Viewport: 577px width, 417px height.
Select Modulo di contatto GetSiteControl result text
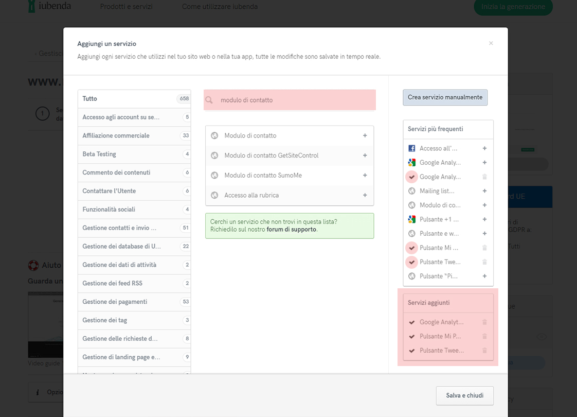pyautogui.click(x=272, y=155)
